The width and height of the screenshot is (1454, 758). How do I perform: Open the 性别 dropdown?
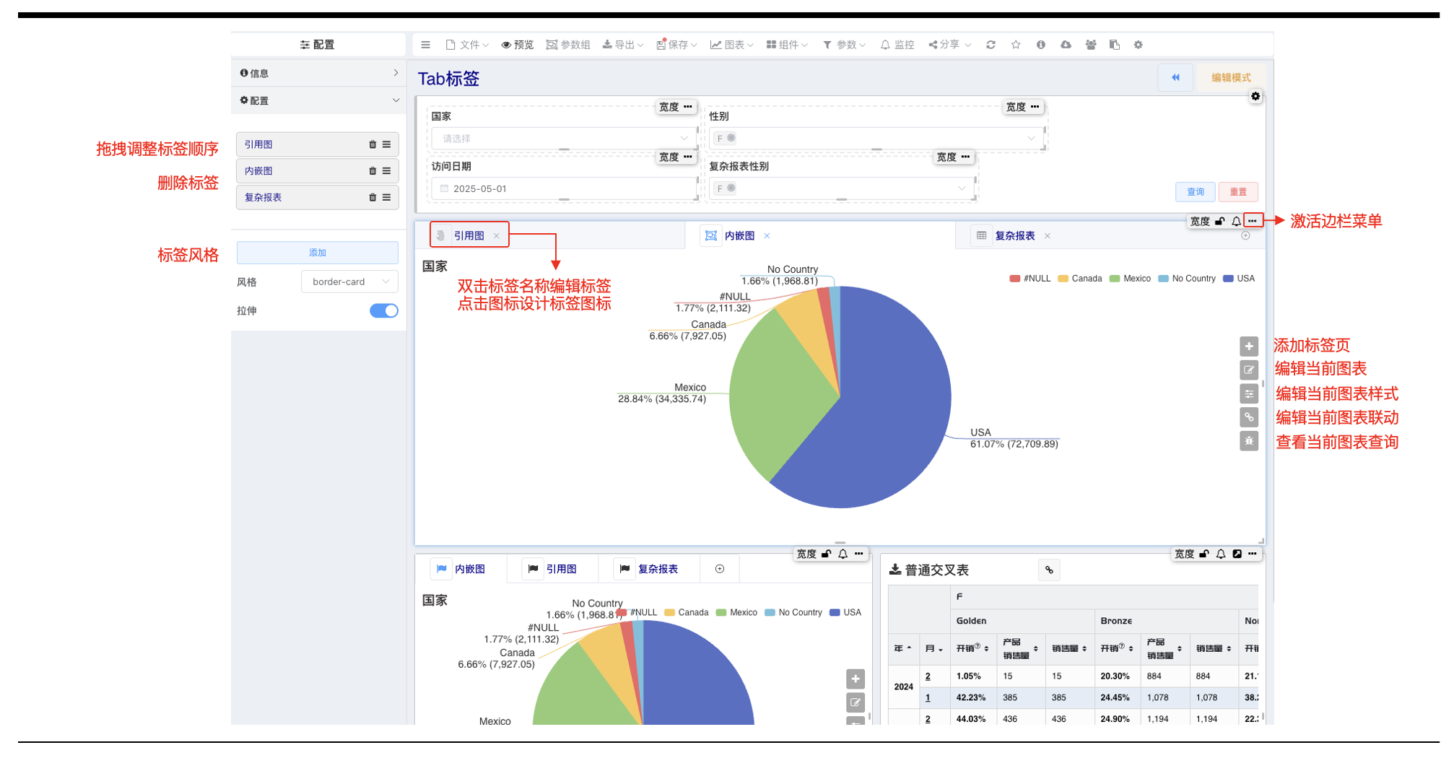[876, 138]
